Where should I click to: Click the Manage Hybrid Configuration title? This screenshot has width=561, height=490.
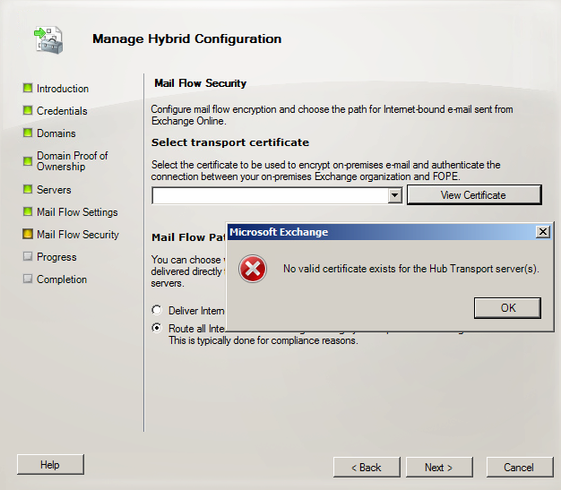(x=187, y=39)
